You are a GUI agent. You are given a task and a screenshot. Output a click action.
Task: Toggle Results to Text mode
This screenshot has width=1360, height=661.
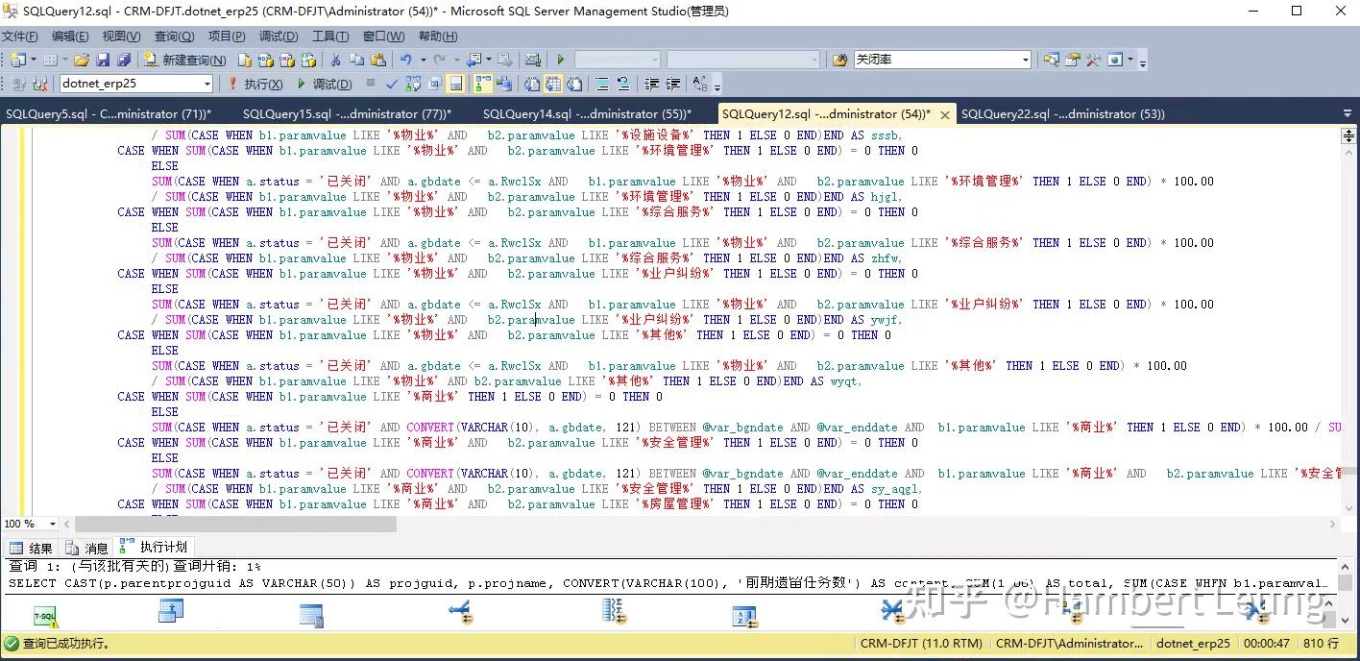click(x=531, y=84)
